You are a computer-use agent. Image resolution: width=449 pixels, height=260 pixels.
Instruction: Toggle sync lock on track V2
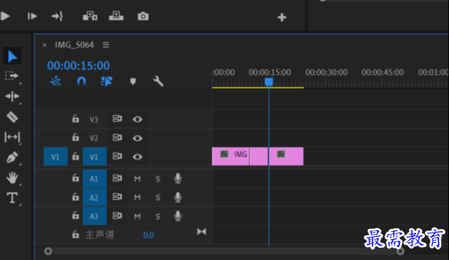[x=117, y=138]
